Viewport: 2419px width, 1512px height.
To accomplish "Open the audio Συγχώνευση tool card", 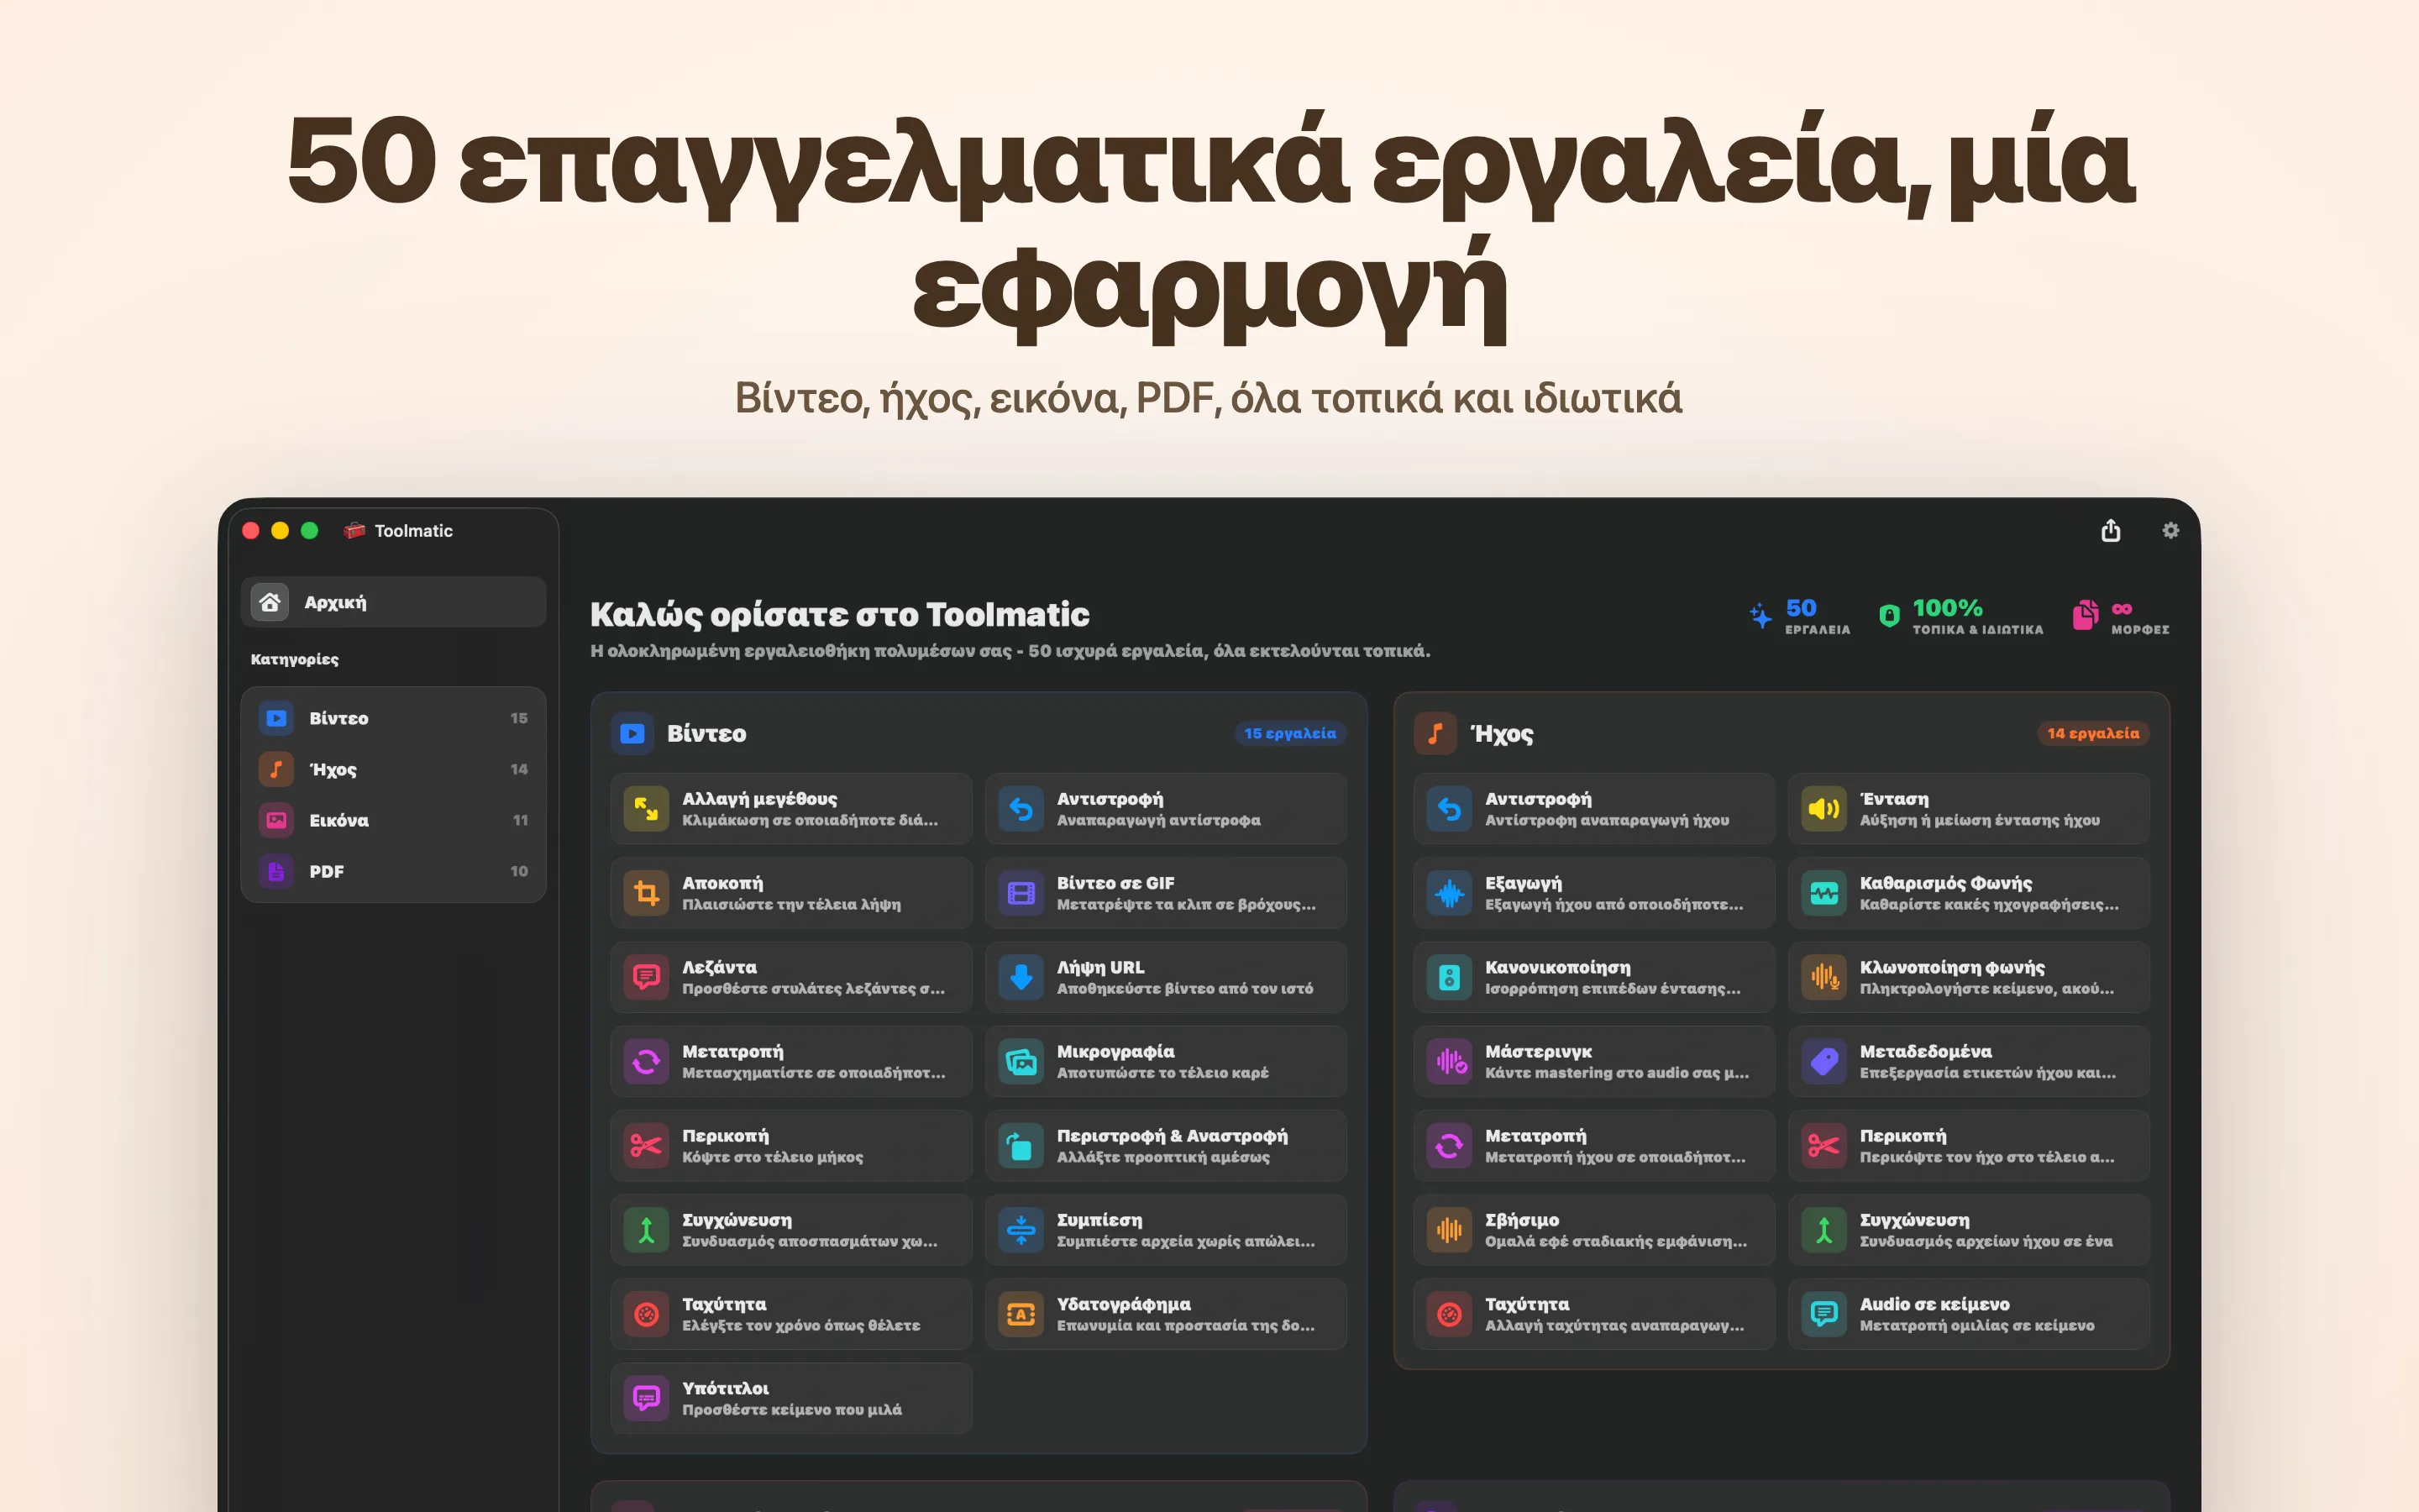I will tap(1968, 1230).
